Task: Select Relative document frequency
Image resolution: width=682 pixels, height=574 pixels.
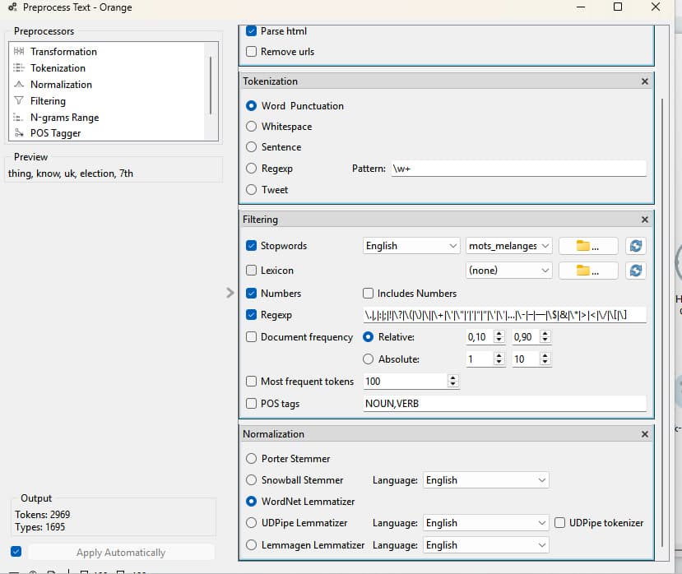Action: coord(368,337)
